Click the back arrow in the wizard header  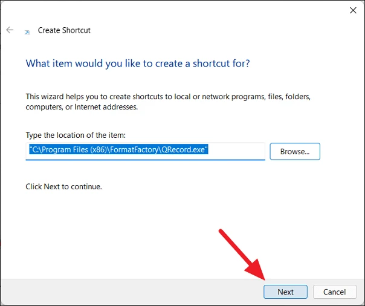[x=10, y=30]
